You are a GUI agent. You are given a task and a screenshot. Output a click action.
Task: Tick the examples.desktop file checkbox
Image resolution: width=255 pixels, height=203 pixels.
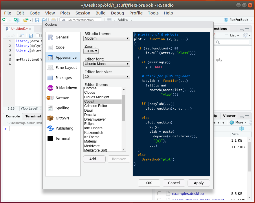click(x=159, y=193)
